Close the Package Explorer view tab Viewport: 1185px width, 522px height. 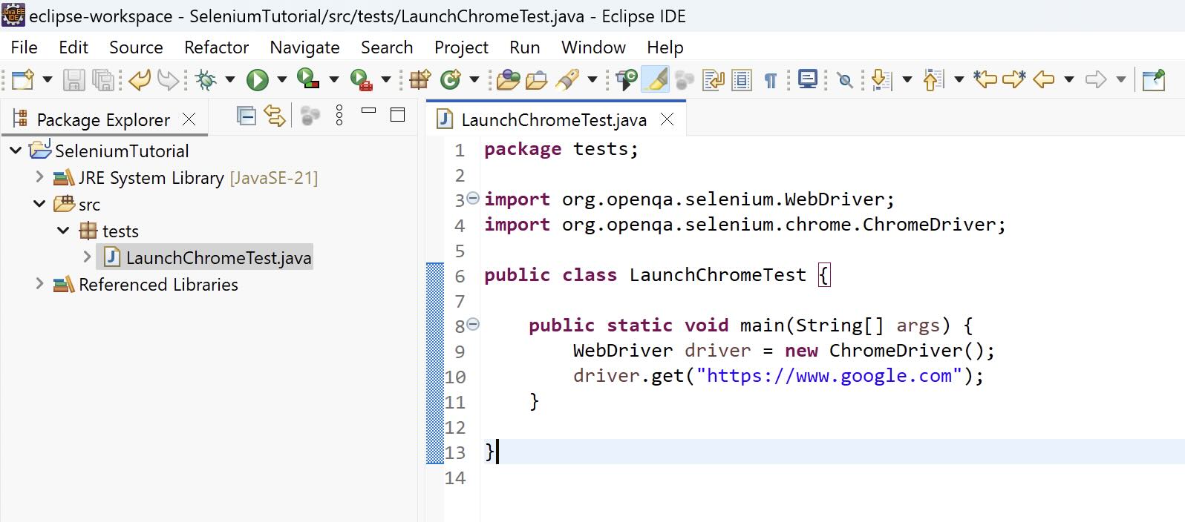(x=189, y=119)
